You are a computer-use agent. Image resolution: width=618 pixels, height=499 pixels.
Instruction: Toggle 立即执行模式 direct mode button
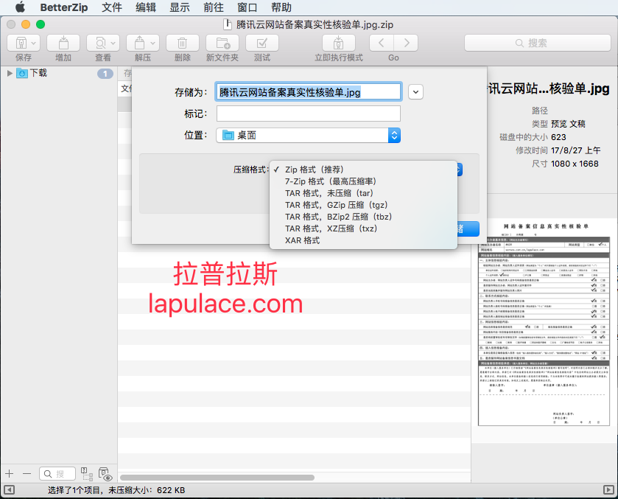pyautogui.click(x=339, y=43)
